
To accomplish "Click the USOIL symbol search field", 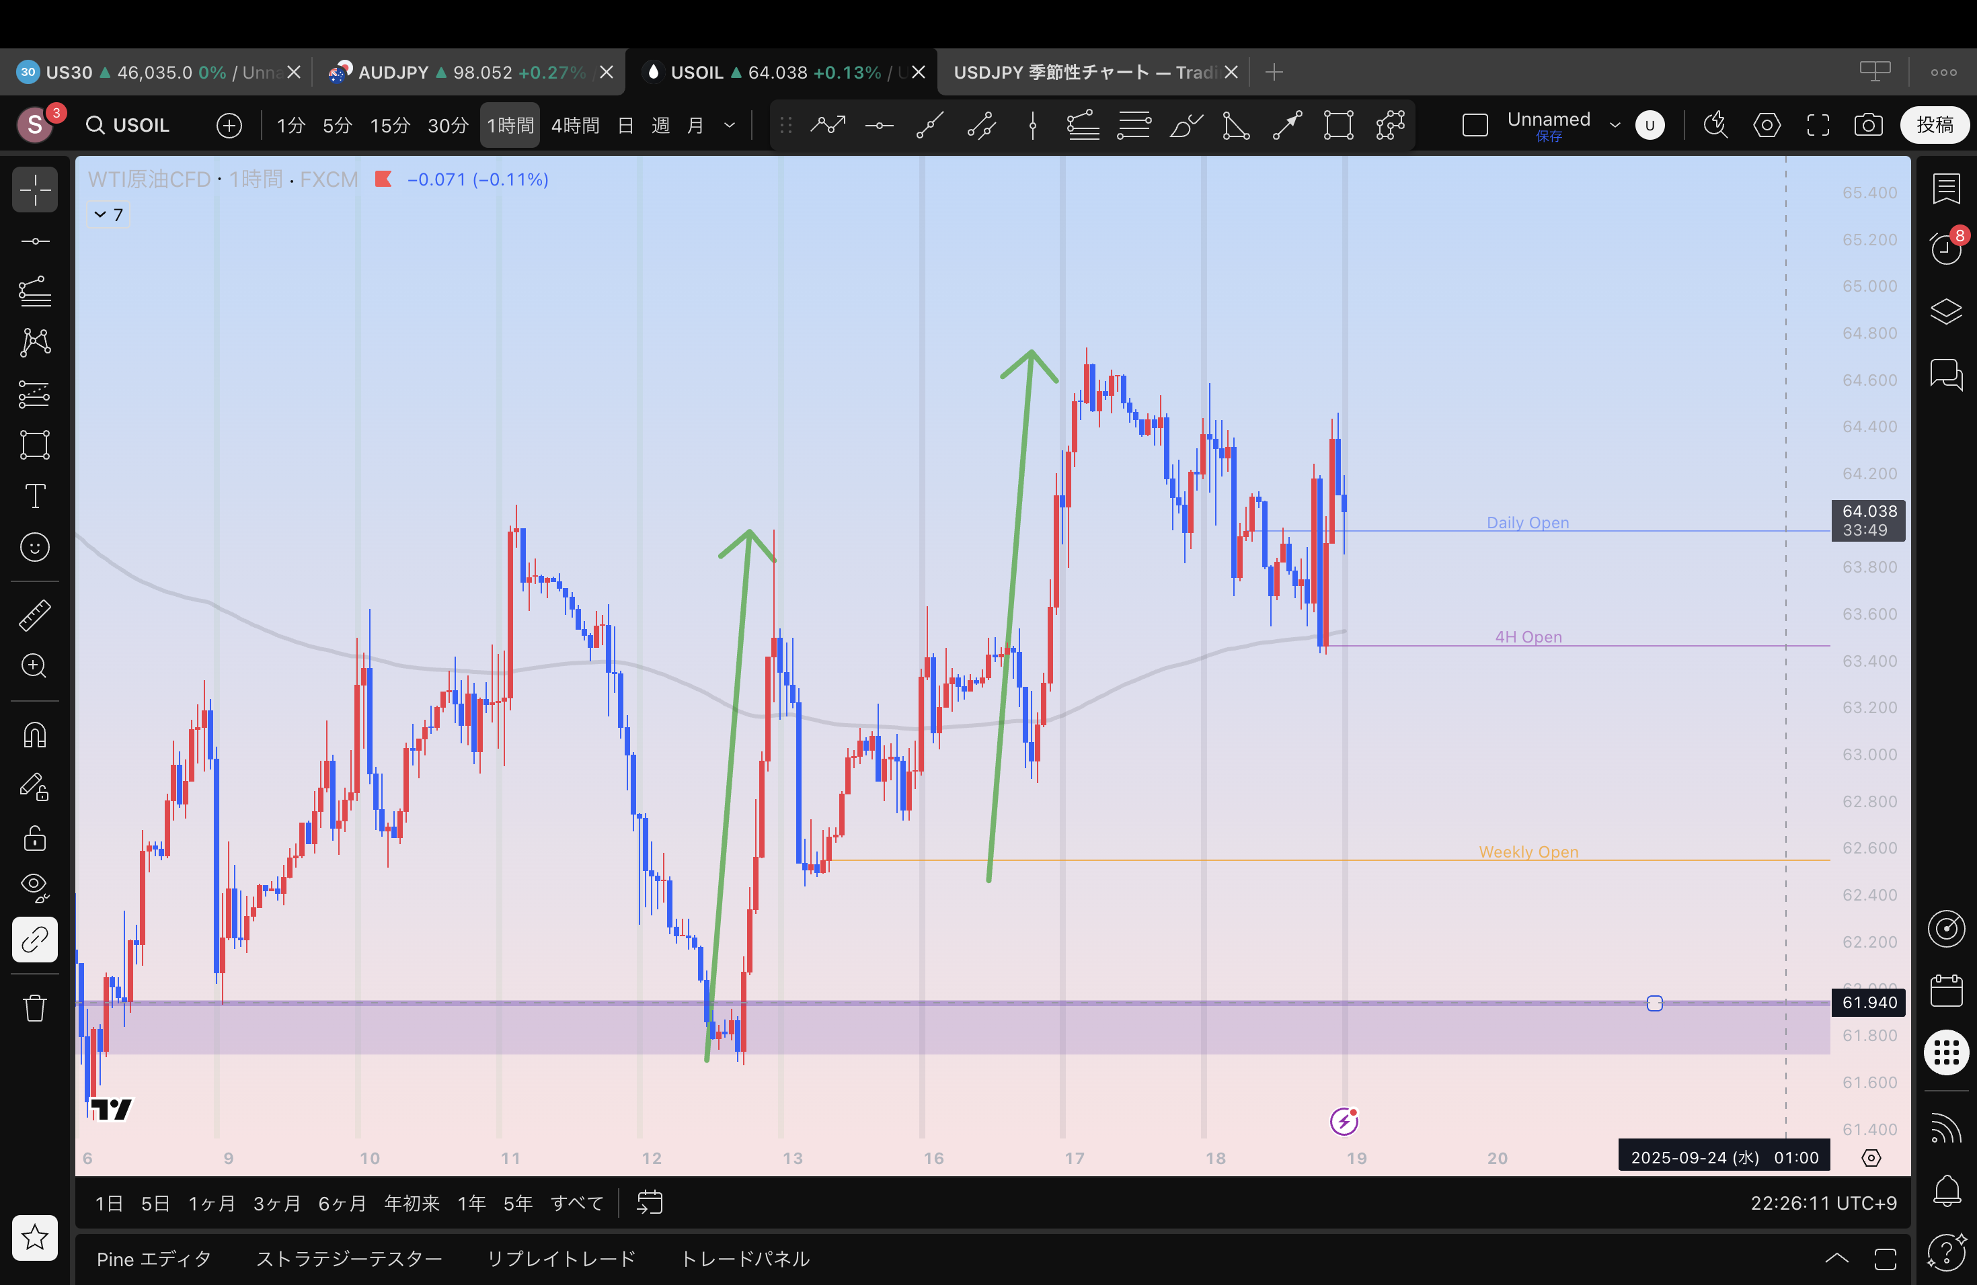I will pyautogui.click(x=128, y=126).
